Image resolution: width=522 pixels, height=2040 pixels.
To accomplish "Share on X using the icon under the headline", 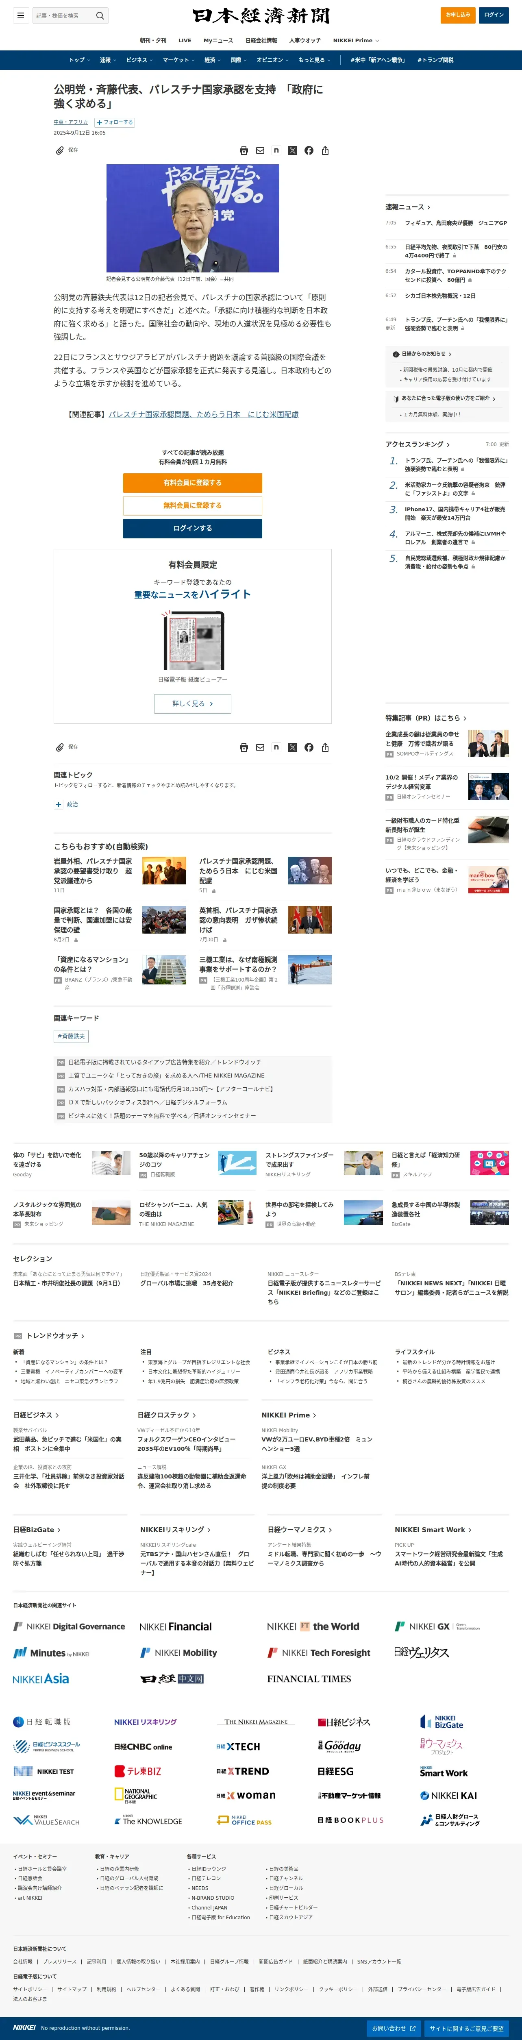I will click(292, 150).
